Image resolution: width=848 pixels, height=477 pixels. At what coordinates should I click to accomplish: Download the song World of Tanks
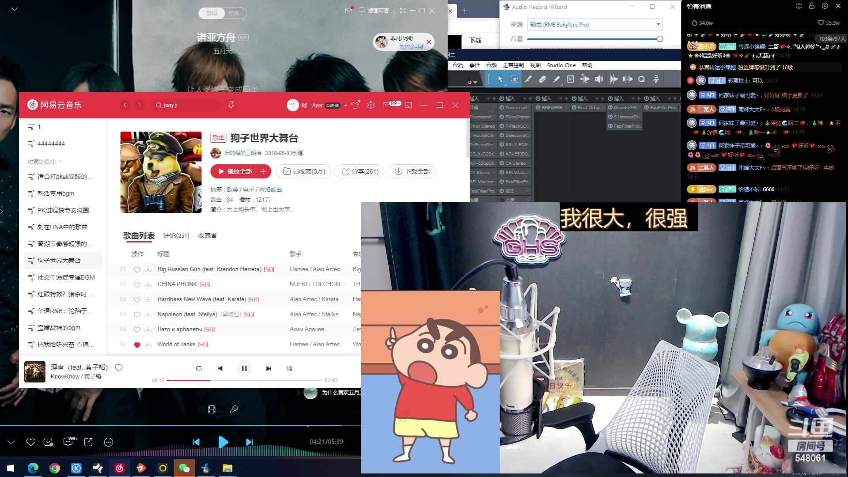point(148,344)
